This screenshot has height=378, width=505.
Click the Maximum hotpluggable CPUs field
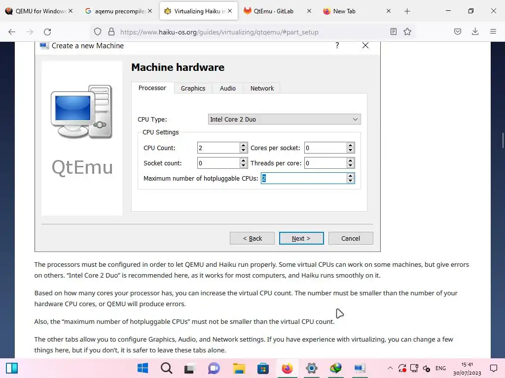pyautogui.click(x=304, y=178)
